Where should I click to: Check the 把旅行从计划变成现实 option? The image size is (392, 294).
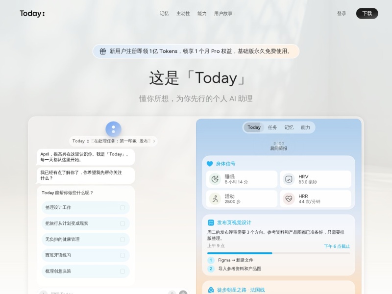[x=122, y=223]
